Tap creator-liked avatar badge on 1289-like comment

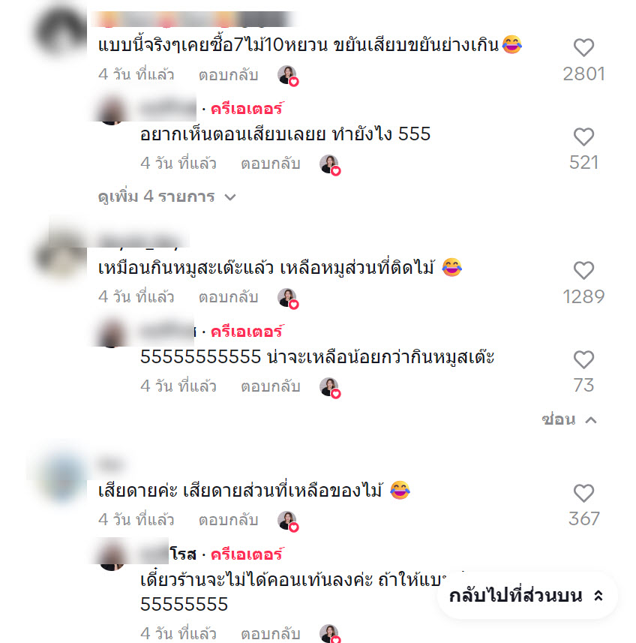(288, 298)
